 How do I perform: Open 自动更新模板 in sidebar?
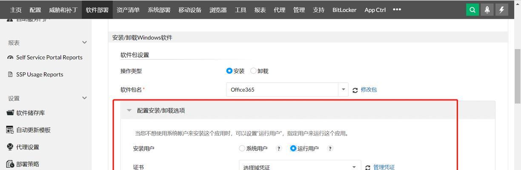click(x=34, y=130)
